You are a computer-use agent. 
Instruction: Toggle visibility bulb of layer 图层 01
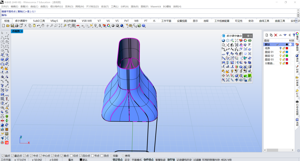tap(281, 52)
